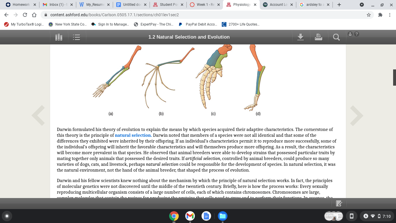Open the tab search dropdown arrow
The width and height of the screenshot is (396, 223).
tap(362, 5)
